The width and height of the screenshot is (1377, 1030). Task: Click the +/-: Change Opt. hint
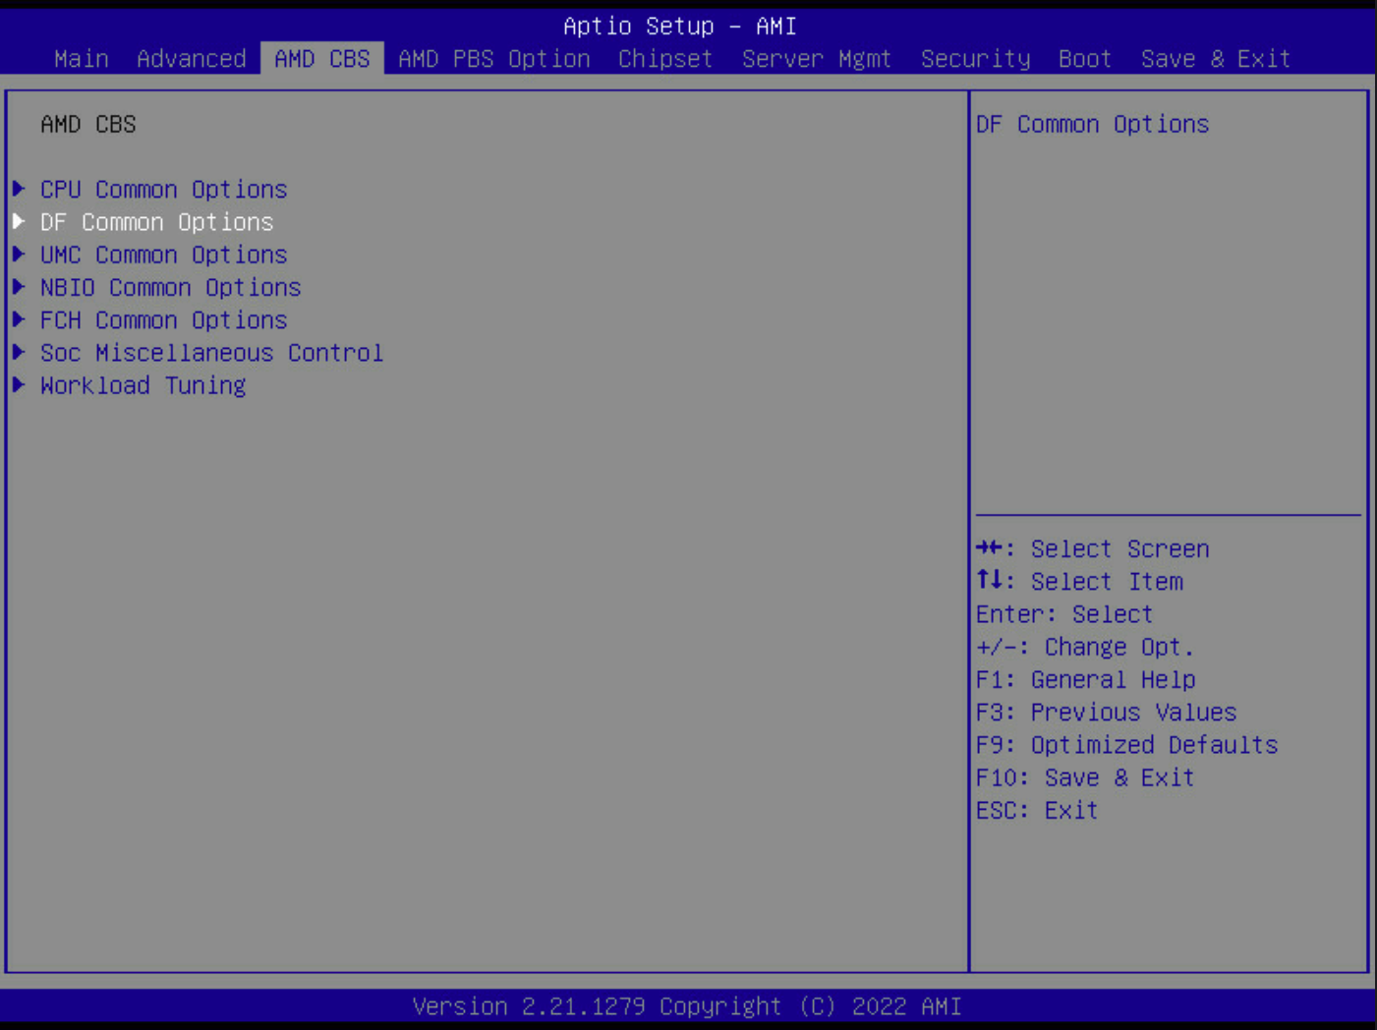point(1085,648)
